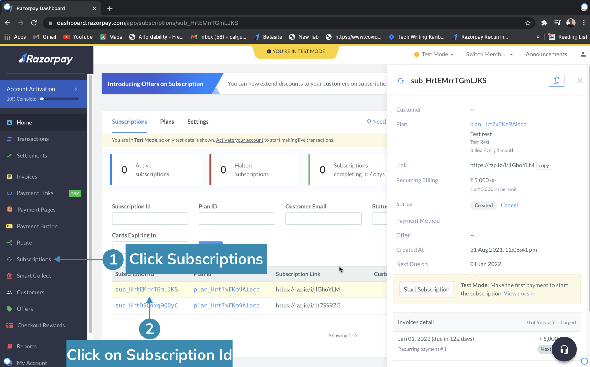Open Checkout Rewards in sidebar
The height and width of the screenshot is (367, 590).
coord(41,325)
